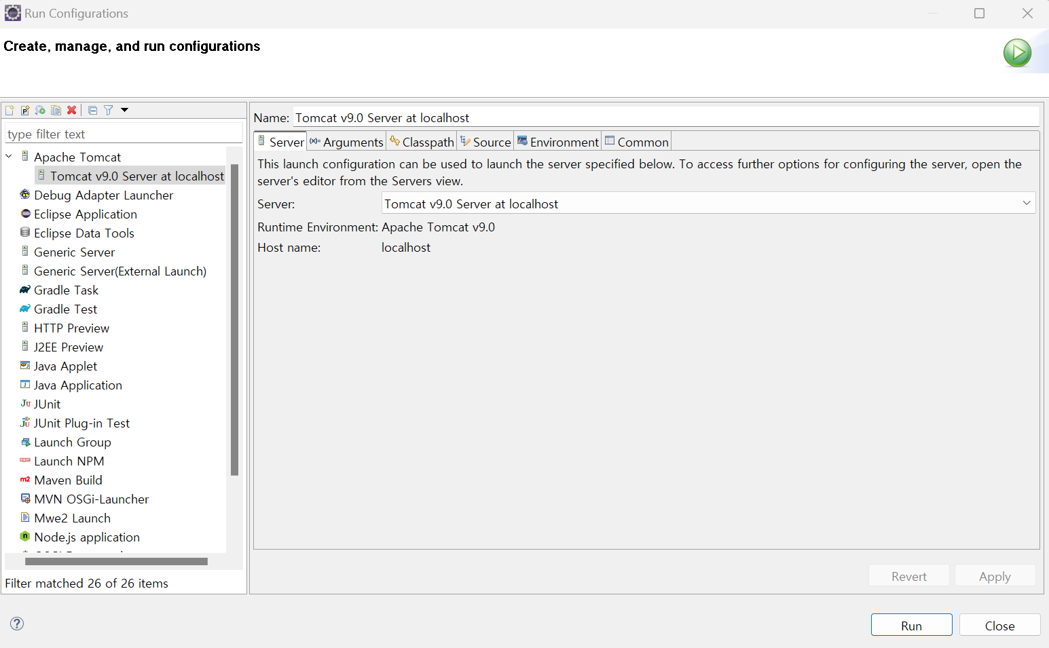Click the Runtime Environment value Apache Tomcat v9.0
Image resolution: width=1049 pixels, height=648 pixels.
(x=438, y=227)
